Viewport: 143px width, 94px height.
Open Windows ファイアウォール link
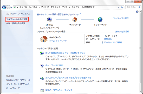(x=18, y=80)
